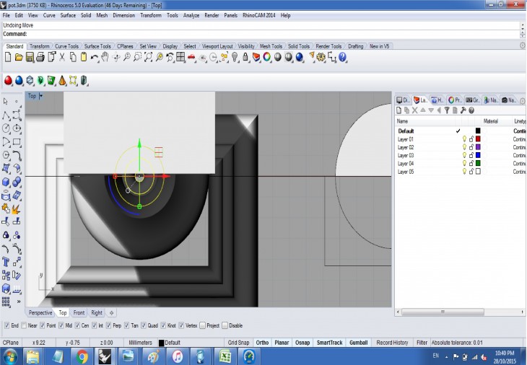Toggle Layer 01 visibility light bulb

click(x=464, y=139)
